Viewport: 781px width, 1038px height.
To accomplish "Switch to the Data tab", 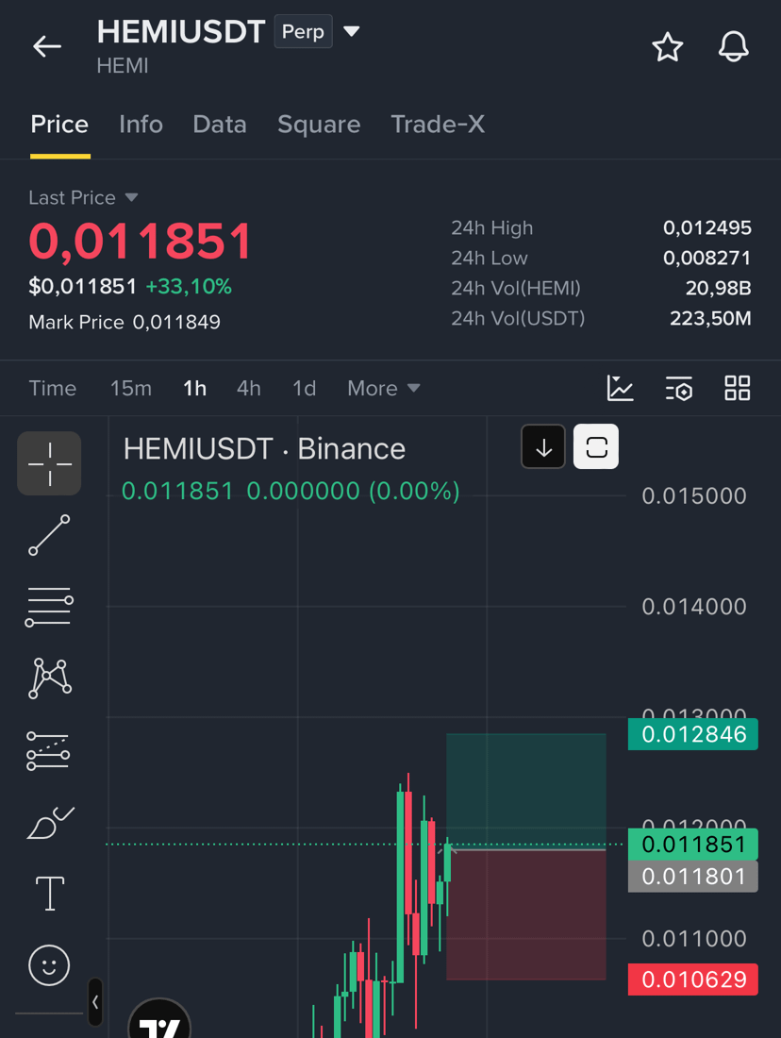I will 220,125.
